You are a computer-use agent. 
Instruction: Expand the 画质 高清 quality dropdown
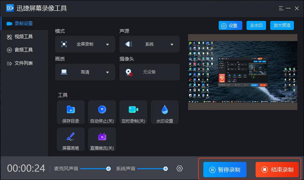(x=85, y=72)
